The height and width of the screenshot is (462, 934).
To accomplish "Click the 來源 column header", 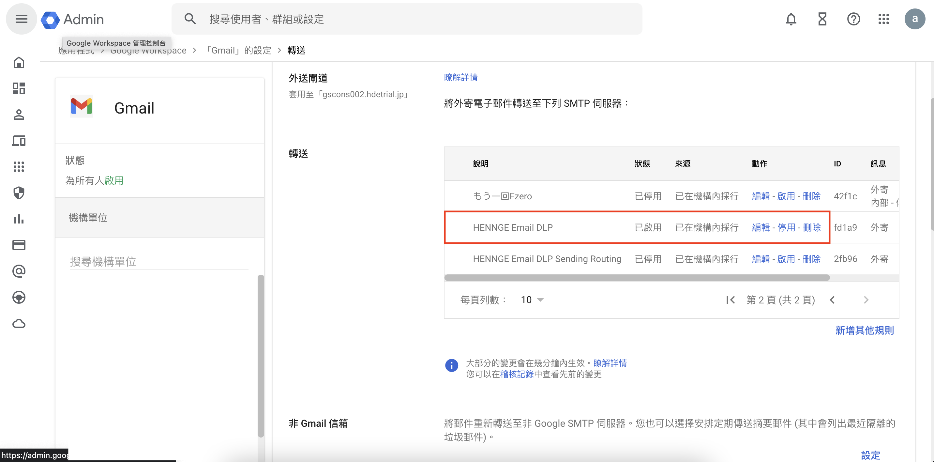I will click(682, 163).
